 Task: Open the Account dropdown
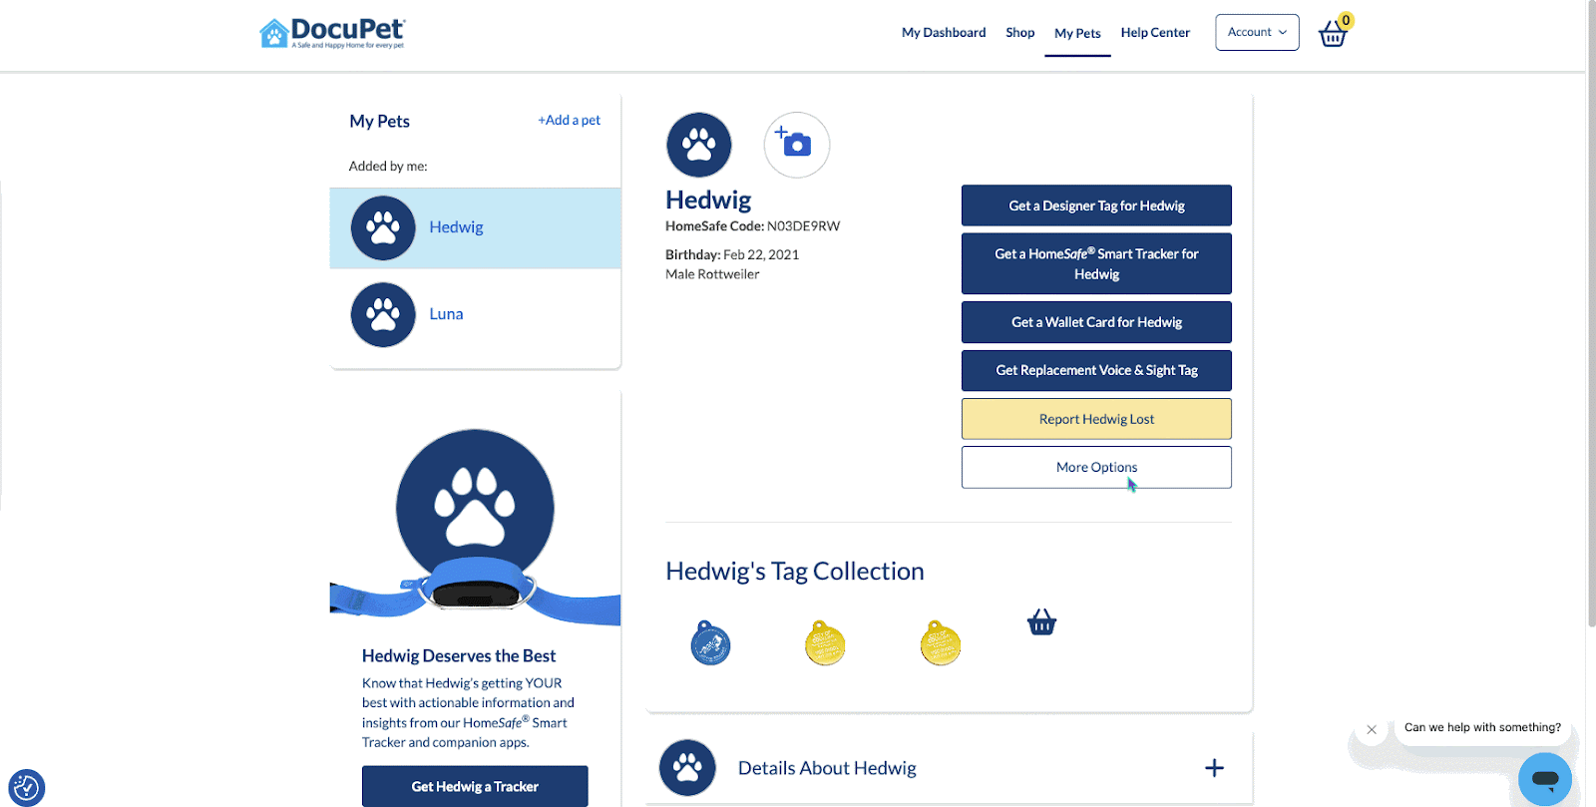click(1257, 32)
